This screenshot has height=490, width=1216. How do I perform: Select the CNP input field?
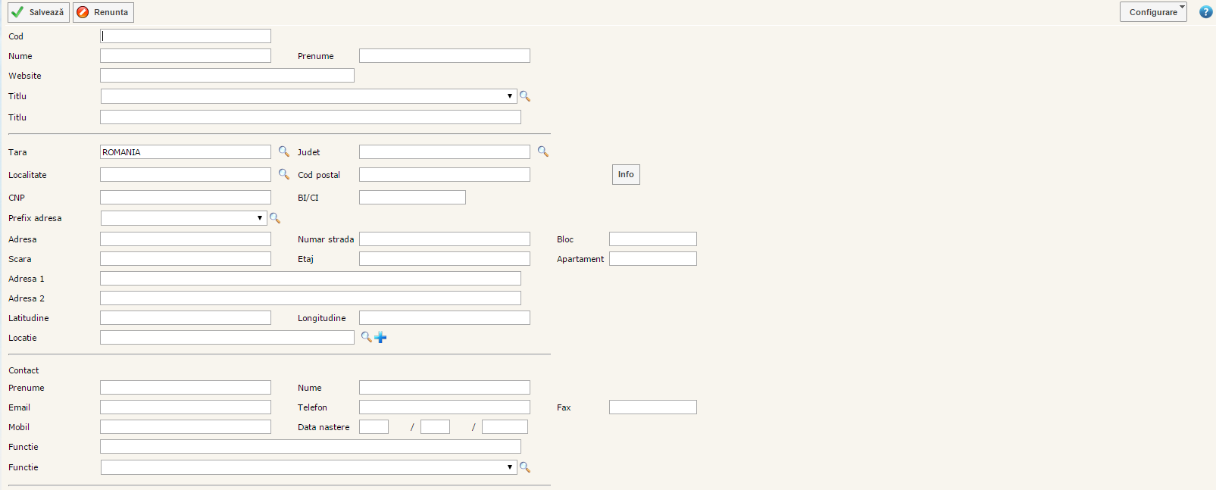tap(186, 198)
